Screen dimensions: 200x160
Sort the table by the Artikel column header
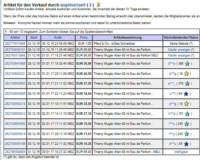pos(15,38)
